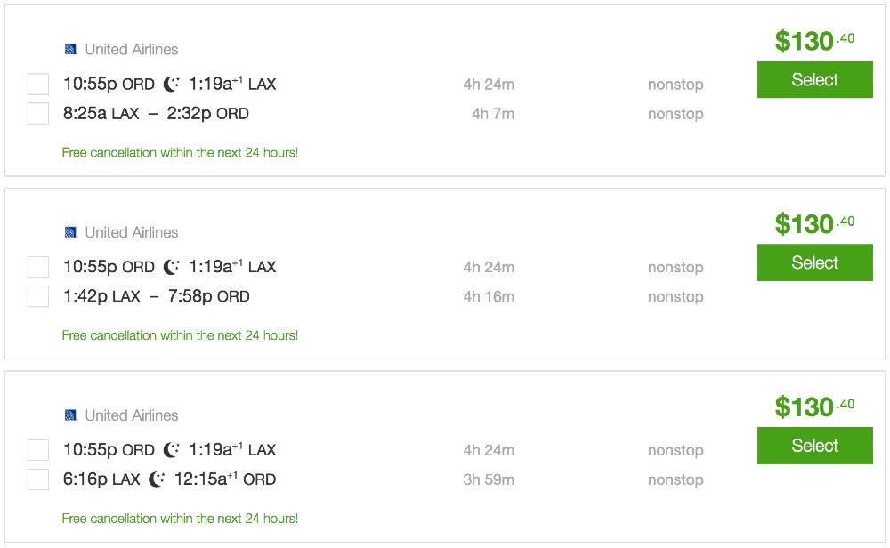Viewport: 890px width, 548px height.
Task: Click the 3h 59m flight duration
Action: pyautogui.click(x=489, y=479)
